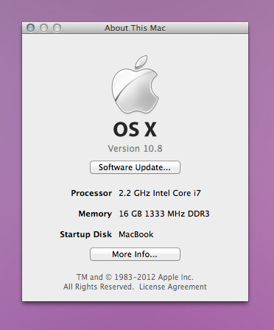This screenshot has width=274, height=330.
Task: Click the "OS X" heading
Action: (135, 130)
